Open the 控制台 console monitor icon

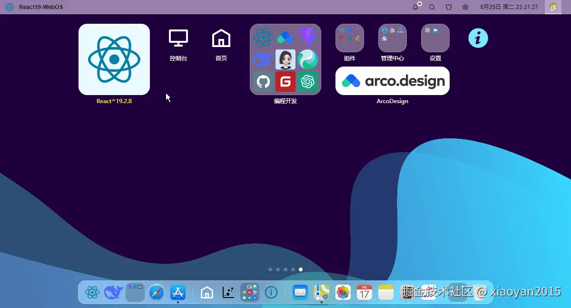[x=178, y=38]
